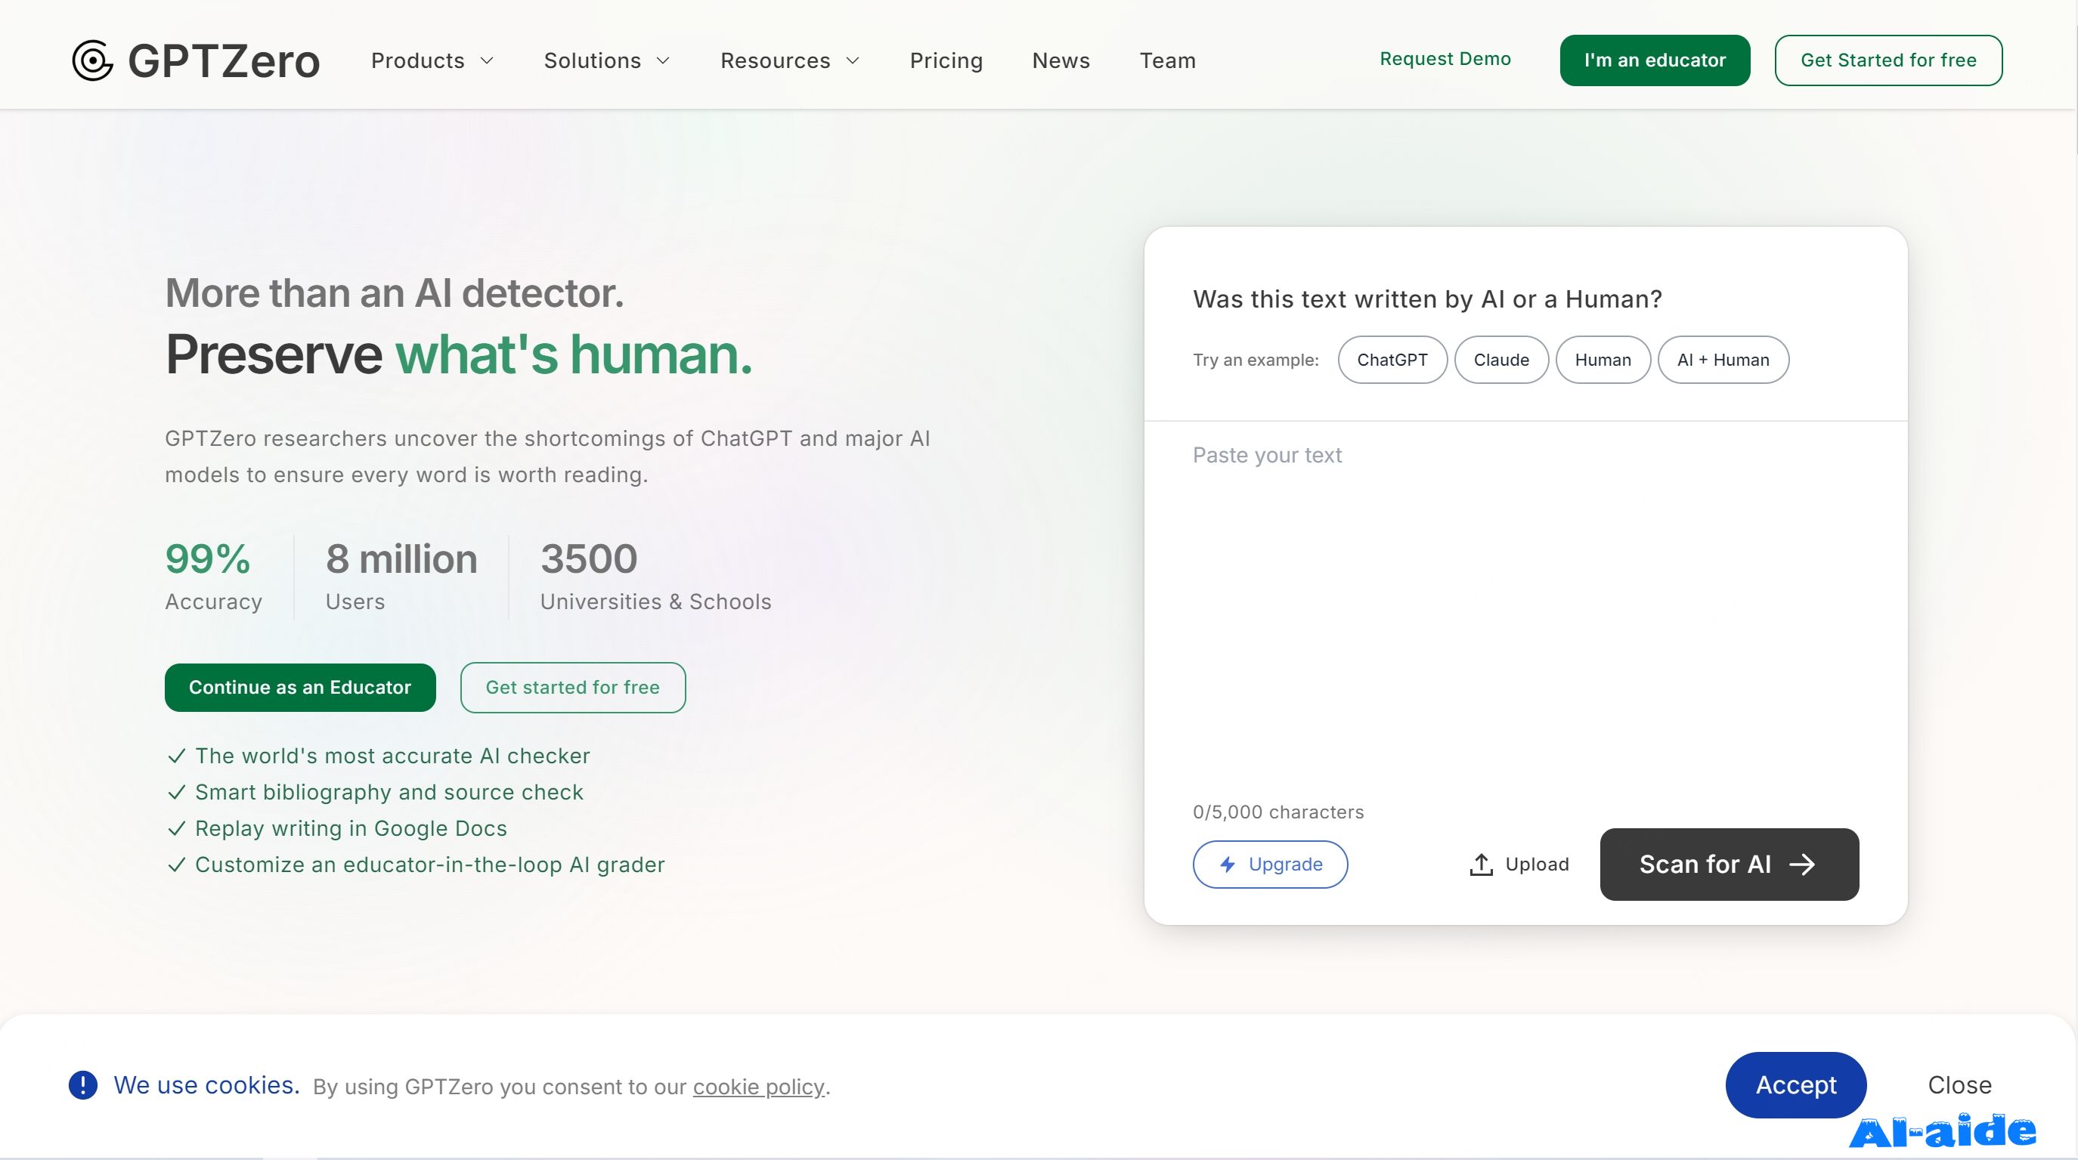Click the GPTZero wordmark text

coord(224,60)
